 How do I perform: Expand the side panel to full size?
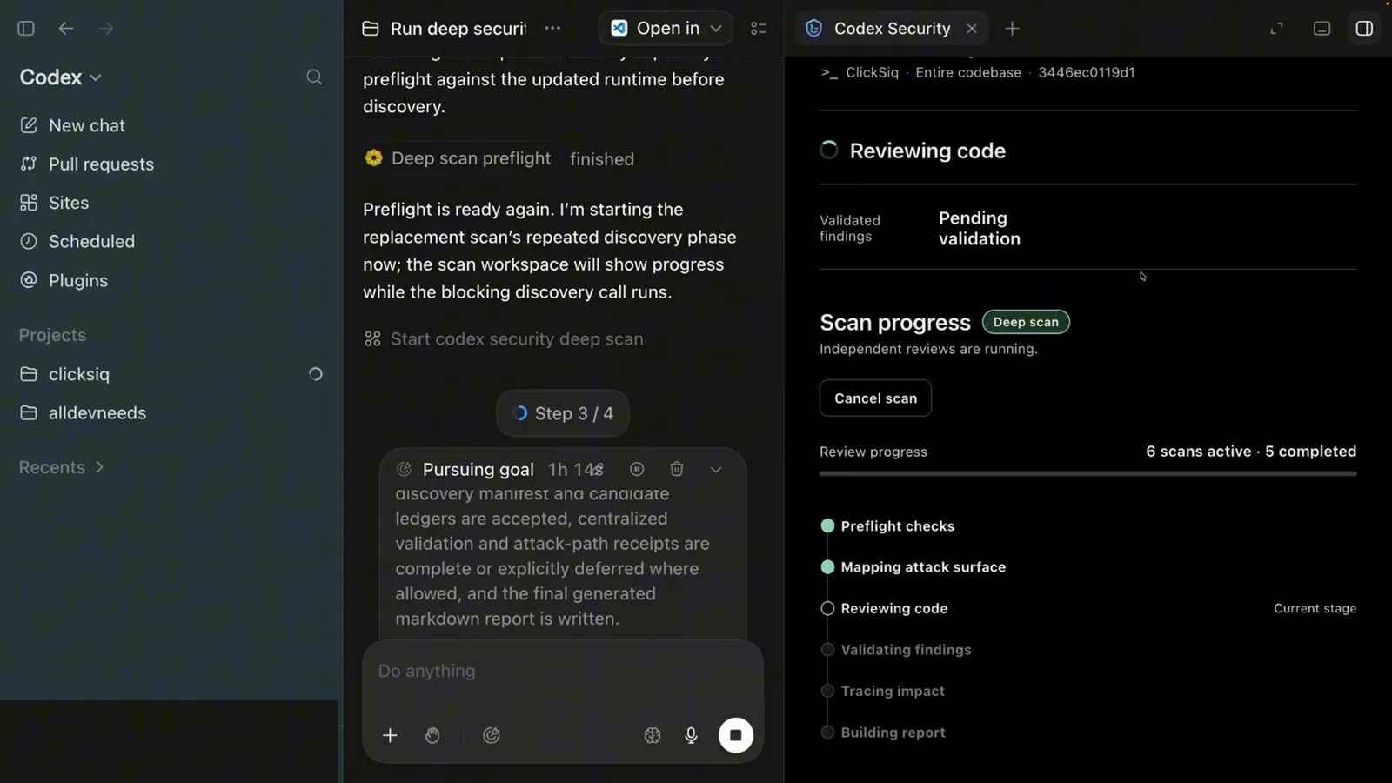click(x=1276, y=29)
